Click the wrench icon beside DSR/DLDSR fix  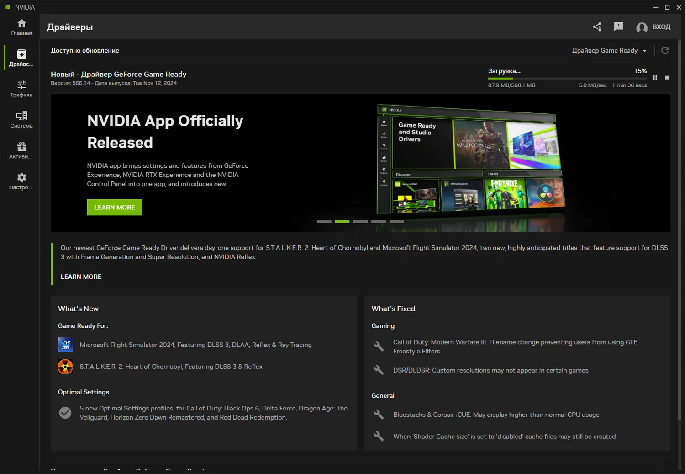[379, 370]
